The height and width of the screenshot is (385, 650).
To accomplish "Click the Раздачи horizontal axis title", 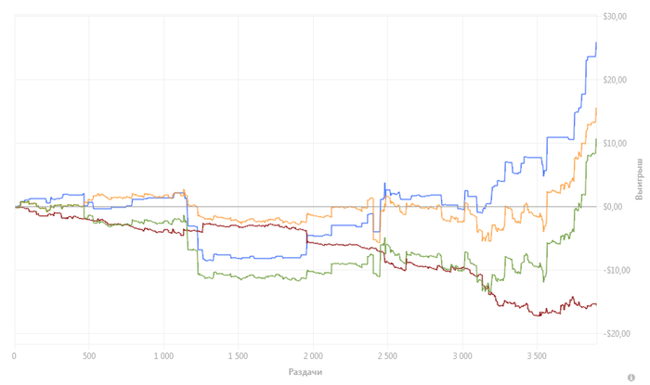I will tap(305, 372).
